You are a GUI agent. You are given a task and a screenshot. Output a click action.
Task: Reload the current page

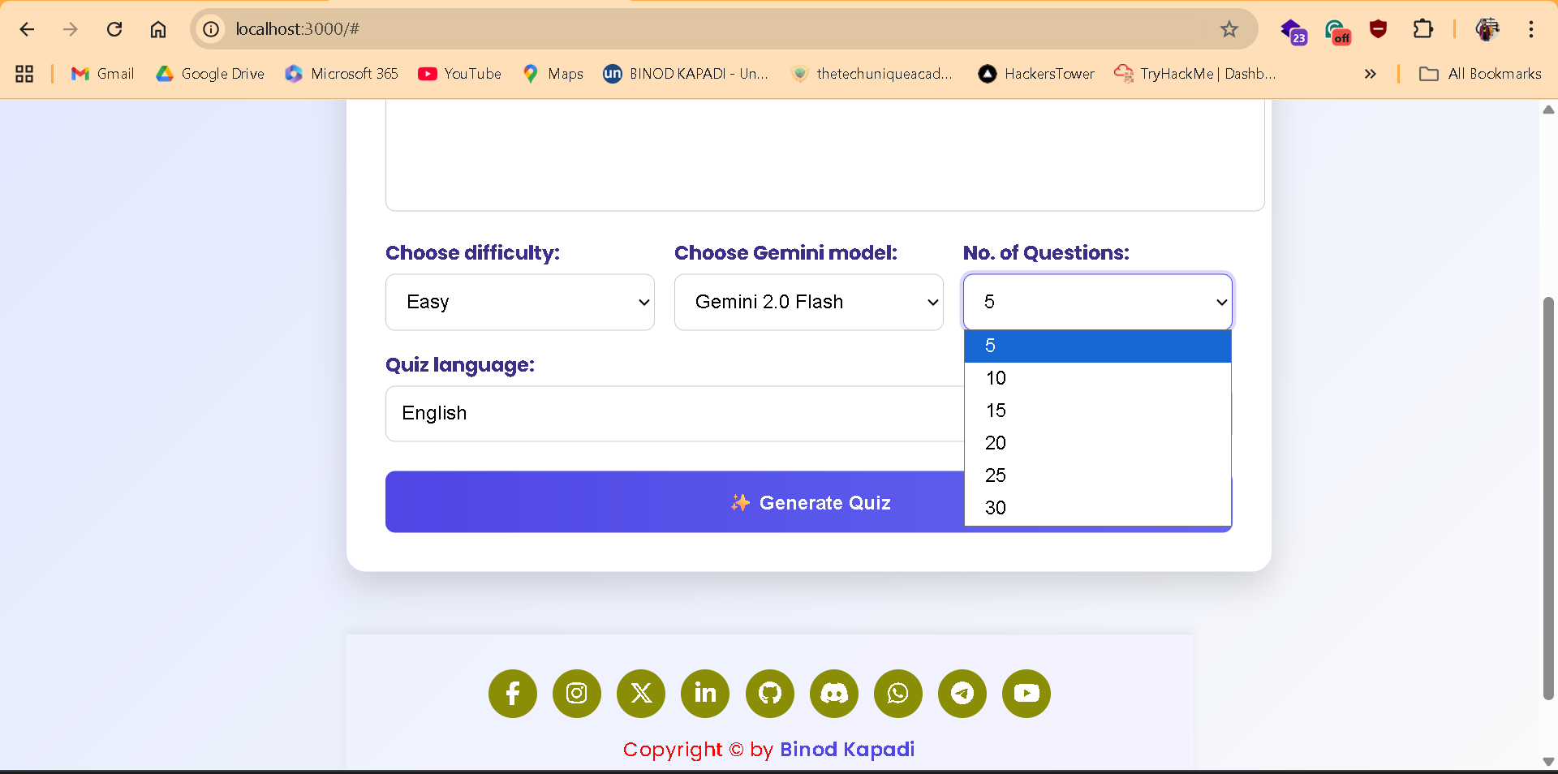(x=114, y=29)
